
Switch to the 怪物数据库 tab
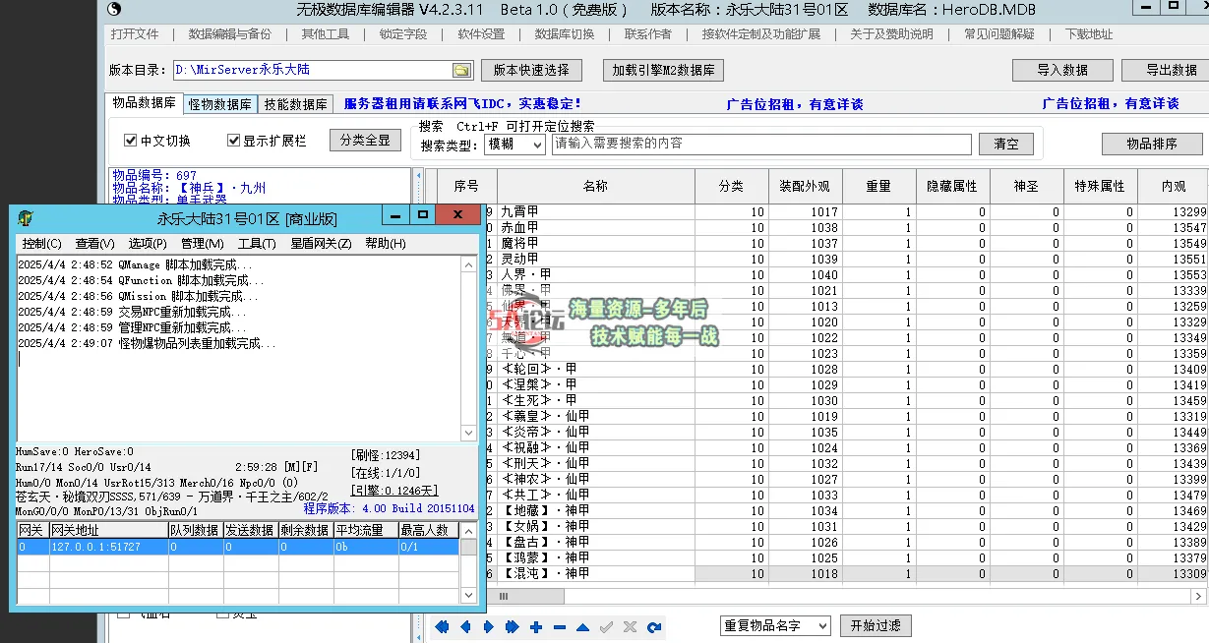[x=219, y=104]
